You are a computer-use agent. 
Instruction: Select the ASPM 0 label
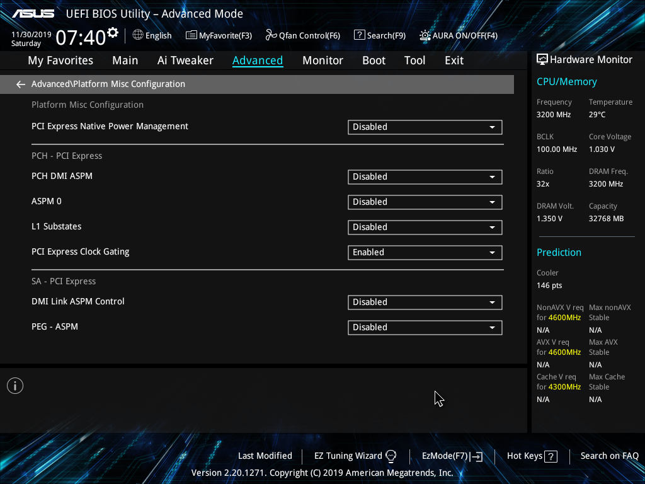47,201
